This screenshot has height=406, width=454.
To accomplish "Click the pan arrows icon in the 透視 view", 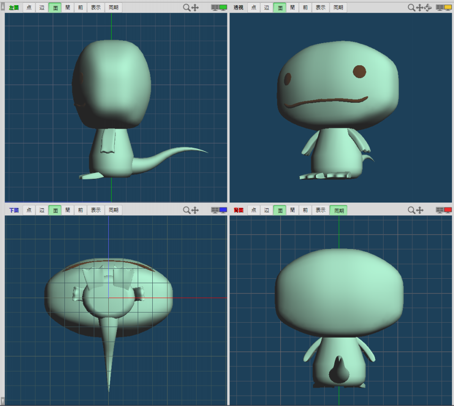I will coord(419,8).
